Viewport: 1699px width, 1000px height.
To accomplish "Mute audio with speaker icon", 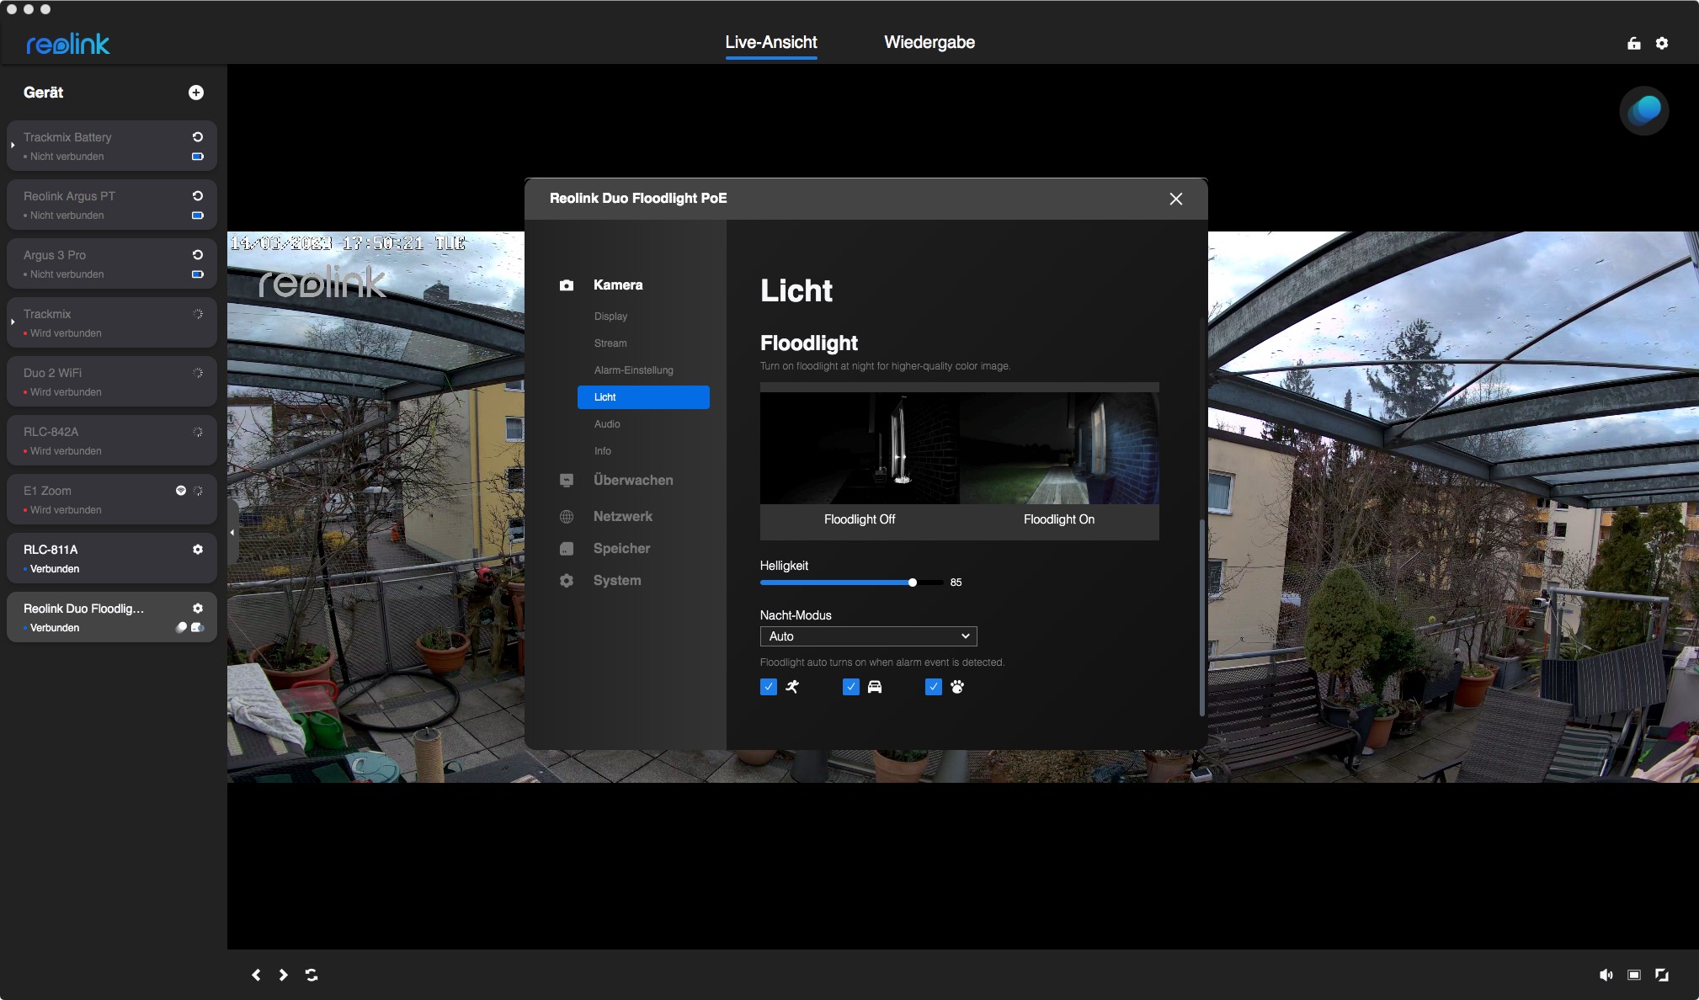I will coord(1606,975).
